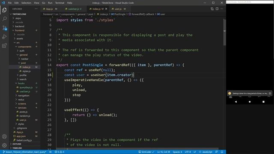
Task: Expand the assets folder
Action: click(x=20, y=38)
